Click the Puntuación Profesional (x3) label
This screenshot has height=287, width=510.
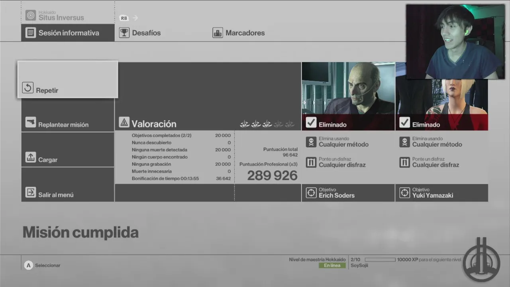click(269, 164)
